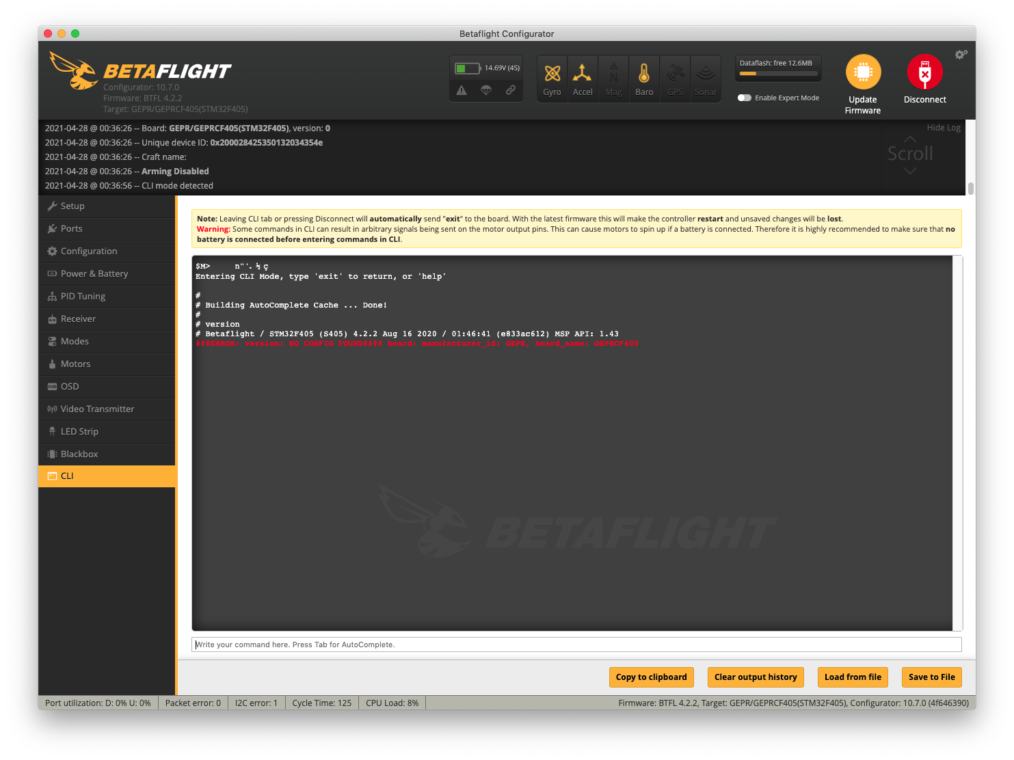This screenshot has width=1014, height=760.
Task: Click 'I2C error: 1' in status bar
Action: click(256, 703)
